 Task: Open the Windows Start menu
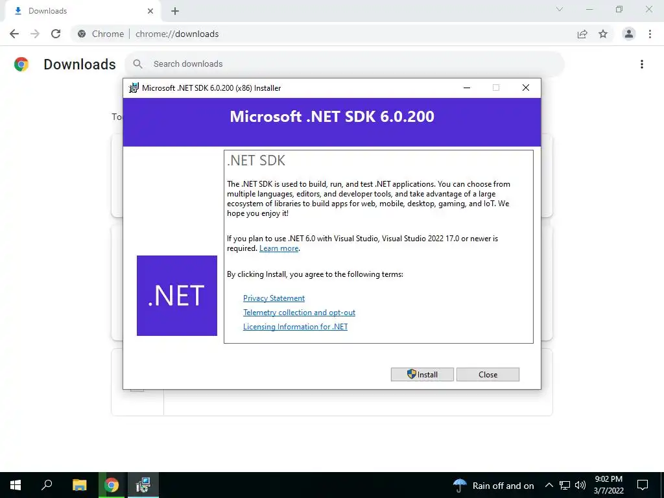(16, 485)
